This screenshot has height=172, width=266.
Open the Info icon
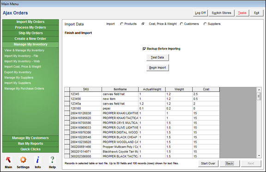point(38,160)
